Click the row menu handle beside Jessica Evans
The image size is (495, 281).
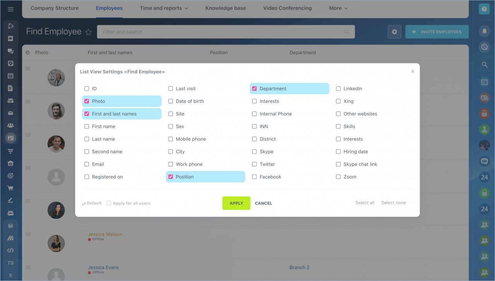pyautogui.click(x=28, y=267)
